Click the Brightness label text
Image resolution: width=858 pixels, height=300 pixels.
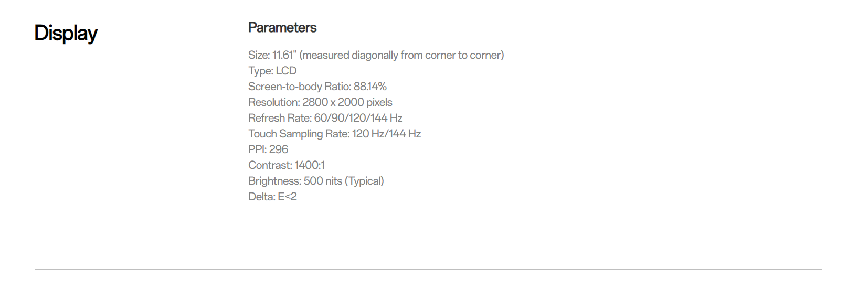coord(274,181)
